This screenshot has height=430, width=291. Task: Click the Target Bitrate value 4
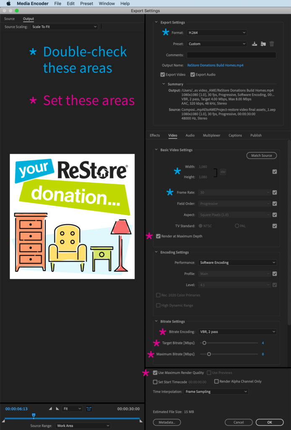pos(263,343)
